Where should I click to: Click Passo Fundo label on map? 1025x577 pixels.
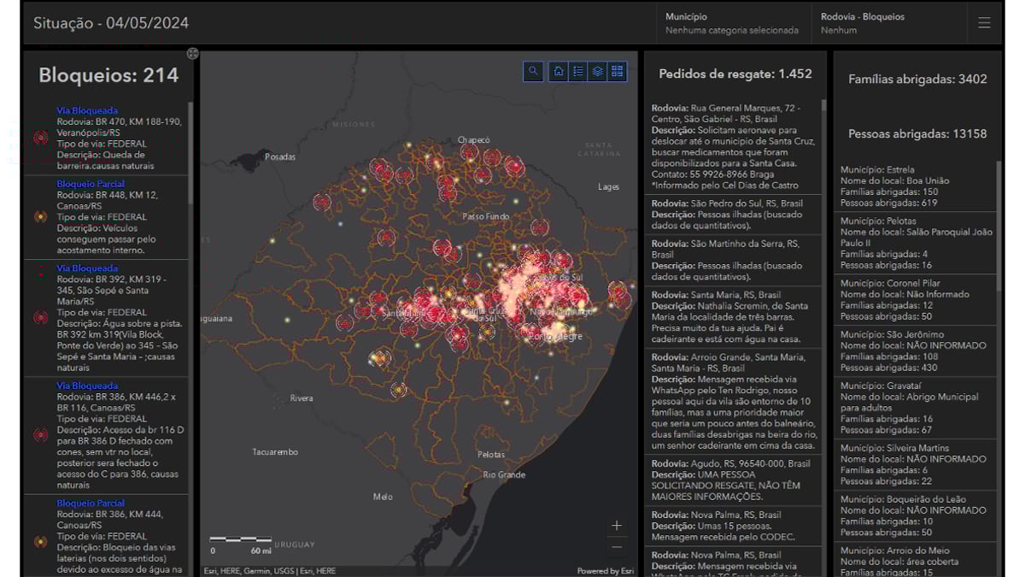pyautogui.click(x=486, y=216)
